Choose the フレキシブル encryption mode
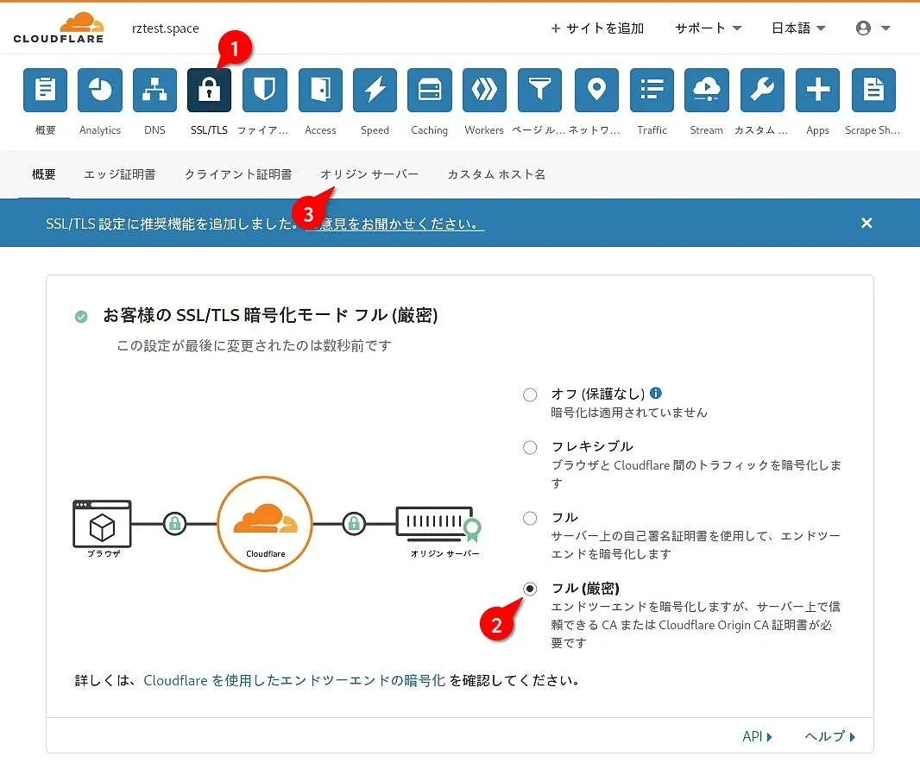The image size is (920, 763). [530, 447]
